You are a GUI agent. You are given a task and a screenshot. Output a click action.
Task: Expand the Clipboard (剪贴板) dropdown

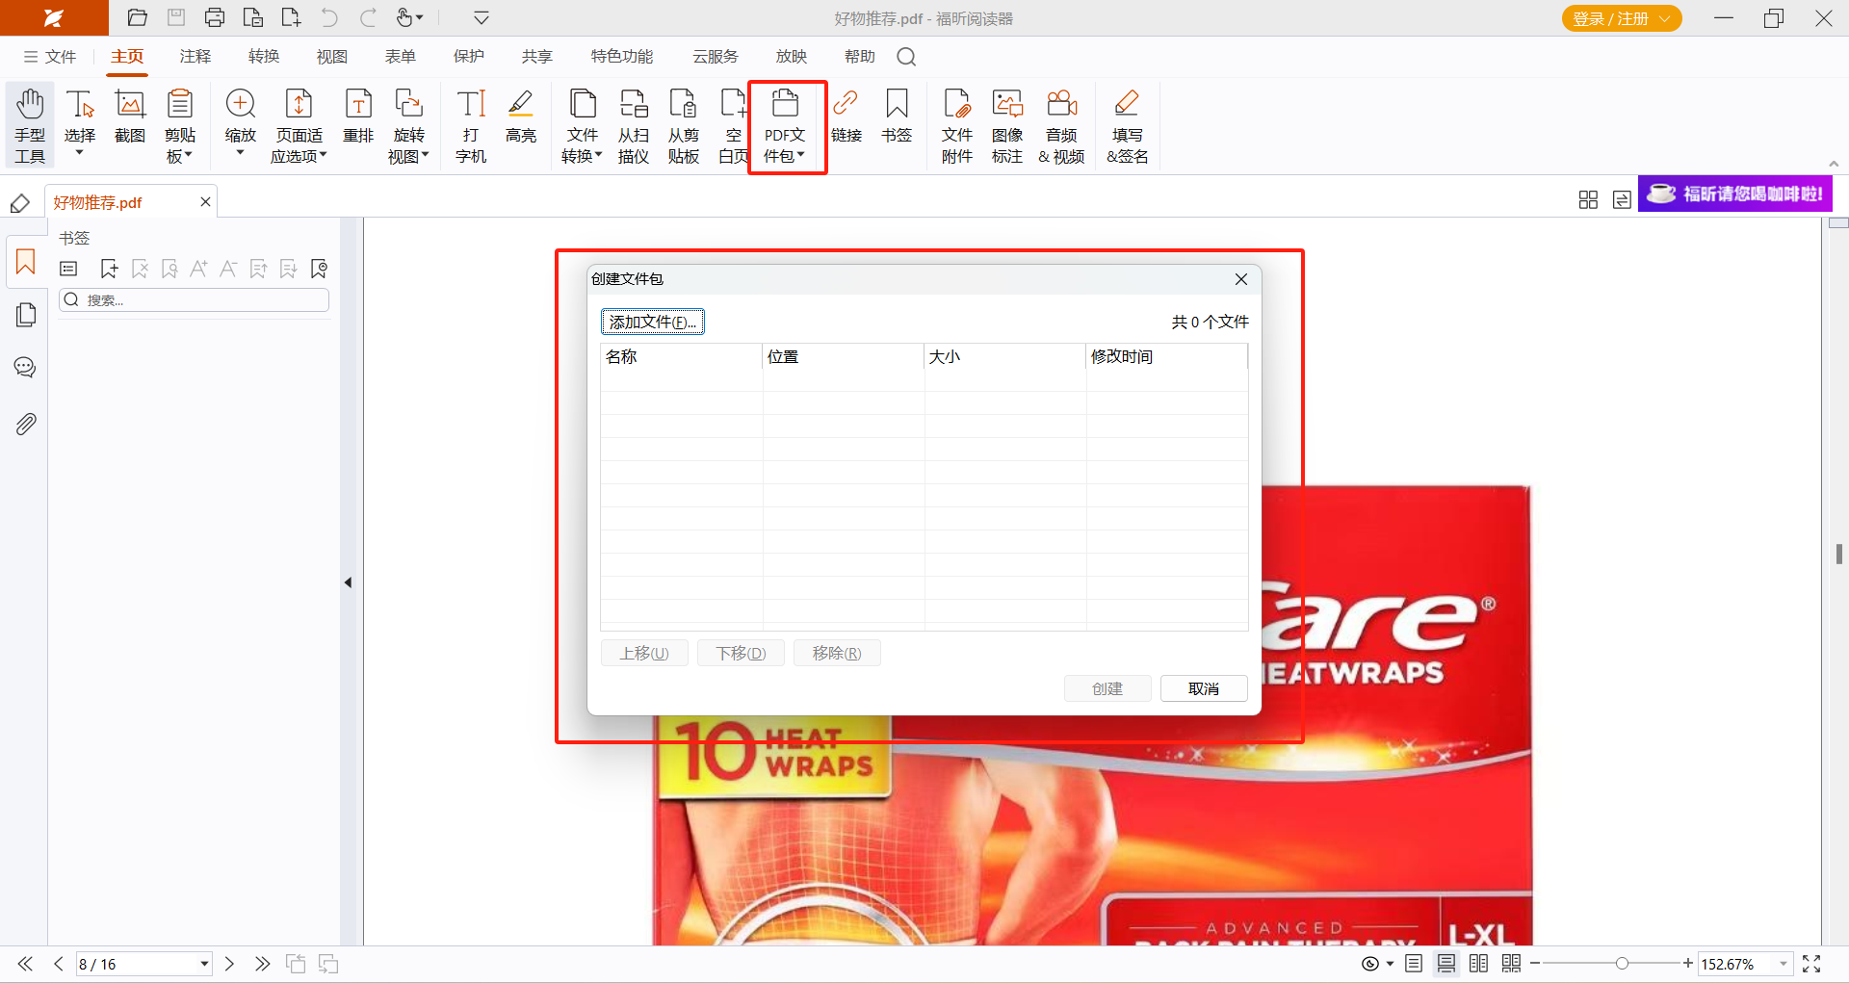click(x=189, y=154)
